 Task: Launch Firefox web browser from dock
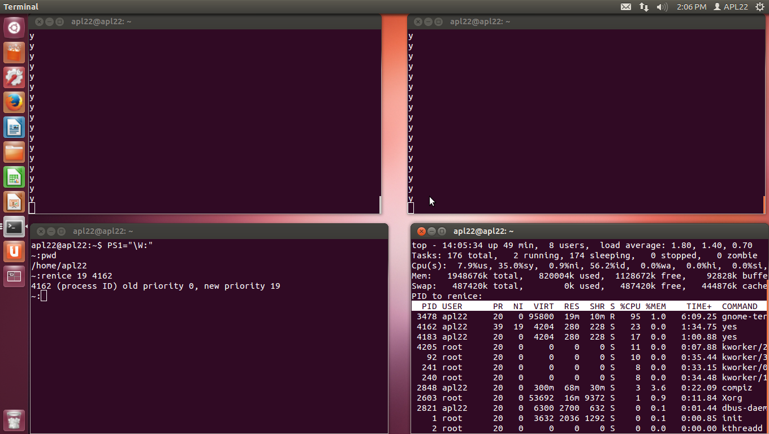click(x=14, y=102)
